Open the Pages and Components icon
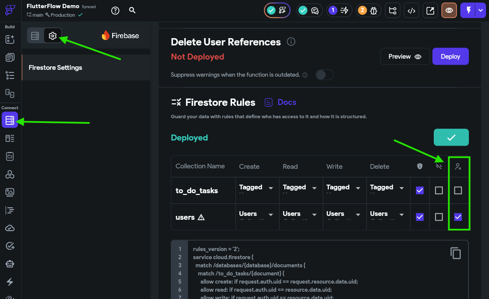489x299 pixels. pyautogui.click(x=10, y=57)
